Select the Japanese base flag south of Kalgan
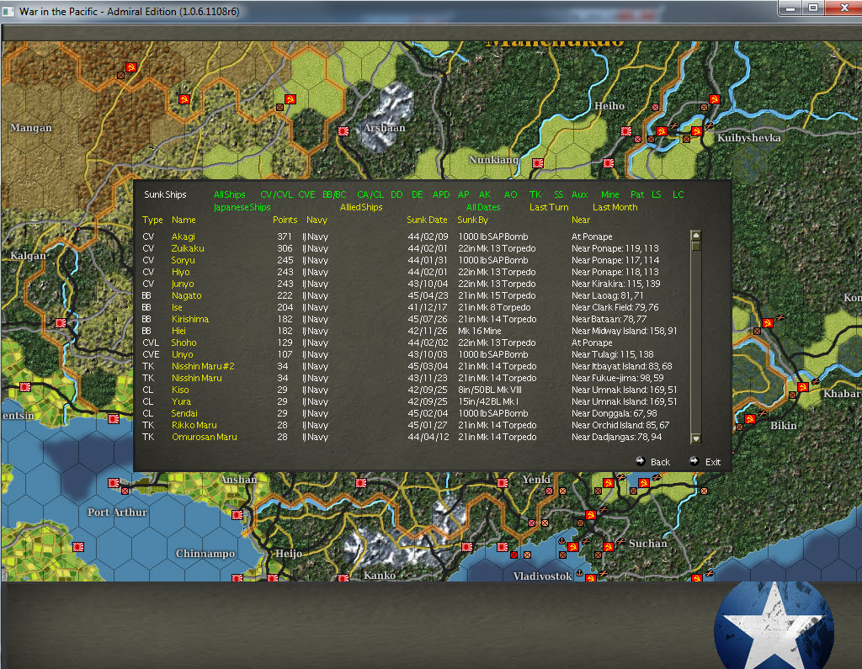 coord(61,323)
